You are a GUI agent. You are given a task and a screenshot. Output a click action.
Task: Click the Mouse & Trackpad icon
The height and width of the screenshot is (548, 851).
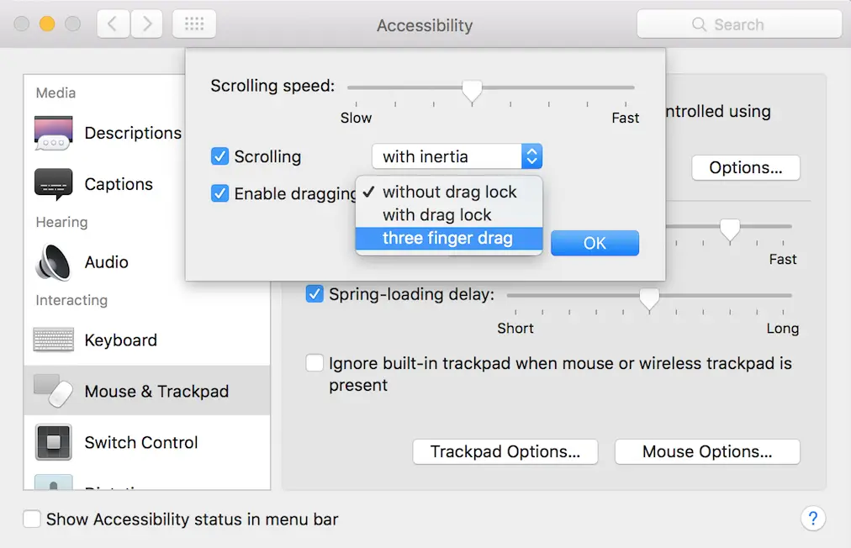[53, 391]
